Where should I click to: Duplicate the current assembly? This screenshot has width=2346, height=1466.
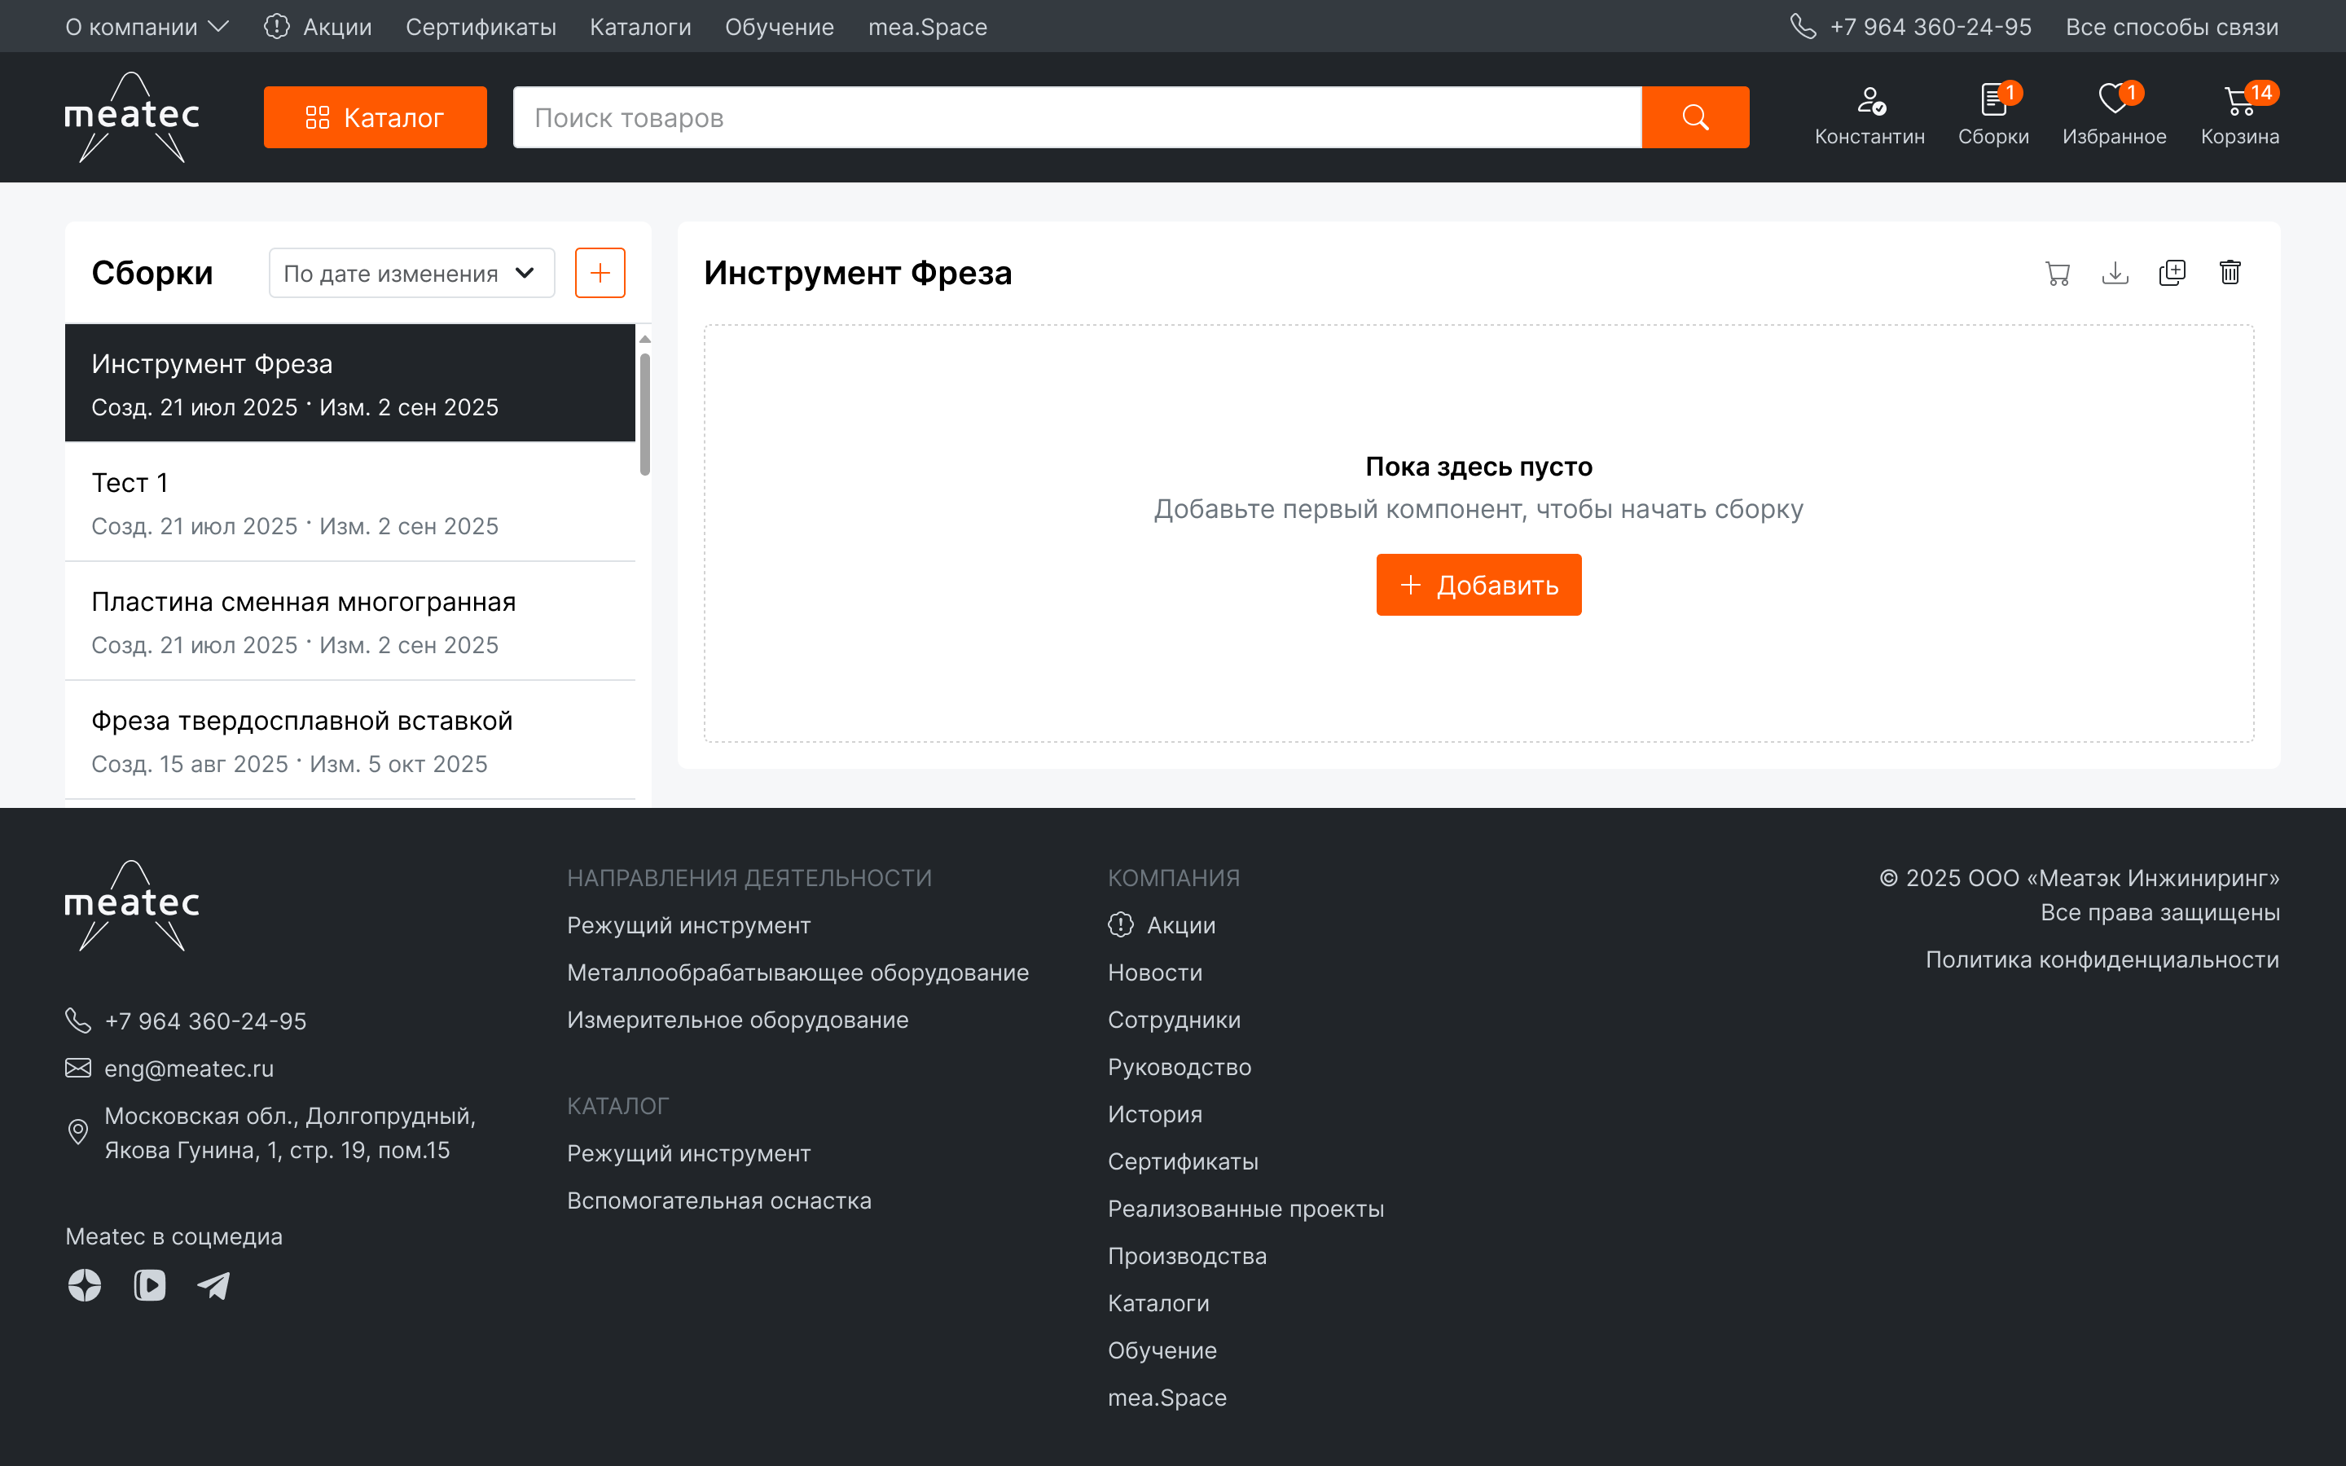point(2172,274)
